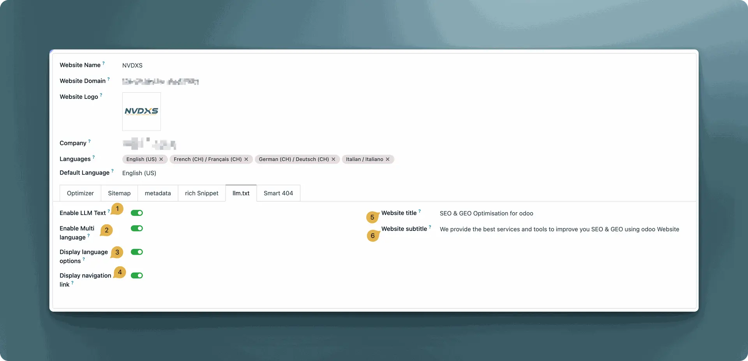This screenshot has width=748, height=361.
Task: Remove French (CH) language tag
Action: click(x=246, y=159)
